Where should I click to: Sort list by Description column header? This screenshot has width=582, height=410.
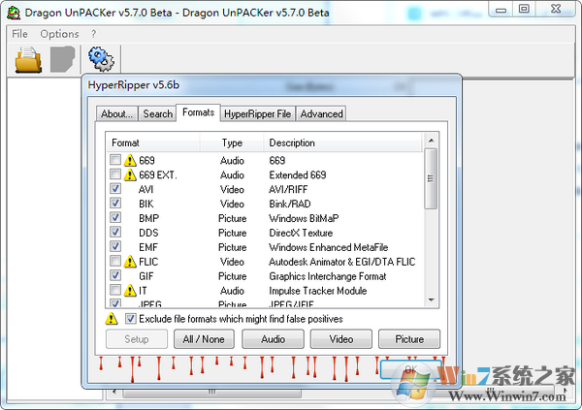[342, 142]
